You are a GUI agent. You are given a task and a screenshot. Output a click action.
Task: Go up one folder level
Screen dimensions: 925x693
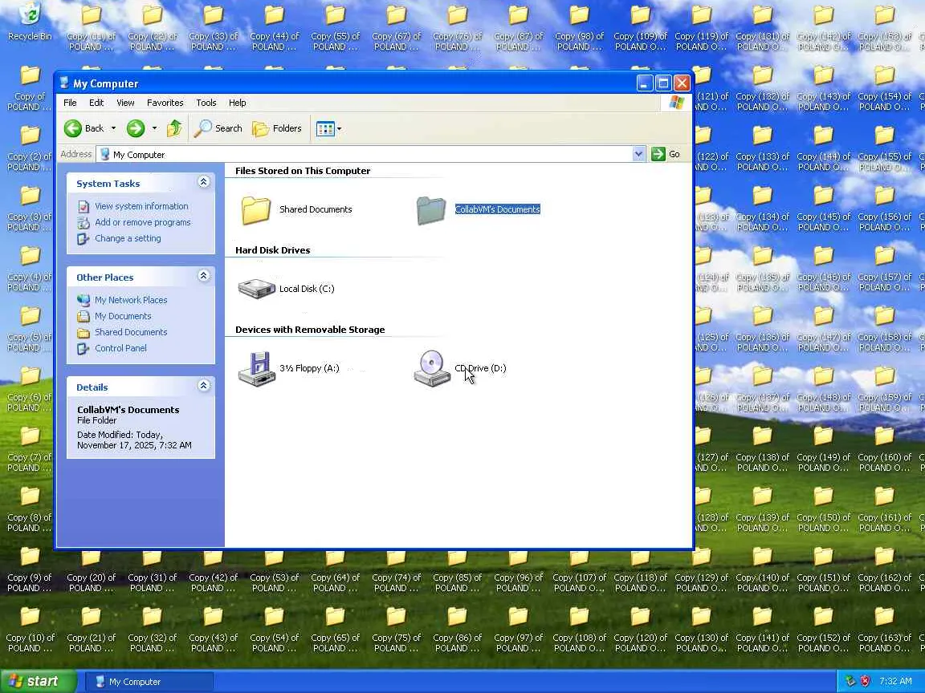174,128
